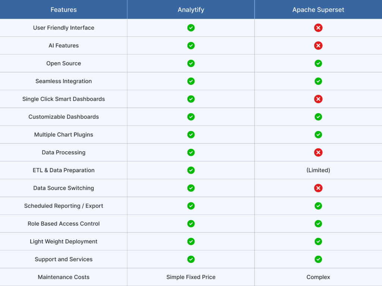Click the Apache Superset check icon for Light Weight Deployment

coord(318,241)
